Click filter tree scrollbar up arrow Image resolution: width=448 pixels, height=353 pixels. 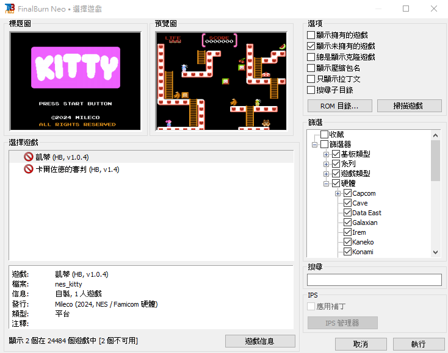[435, 135]
